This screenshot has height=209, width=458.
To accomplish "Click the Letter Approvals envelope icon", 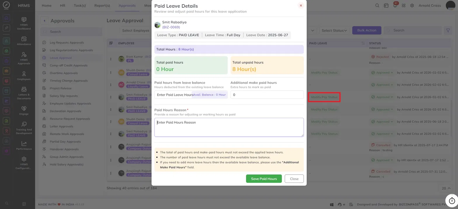I will [x=44, y=126].
